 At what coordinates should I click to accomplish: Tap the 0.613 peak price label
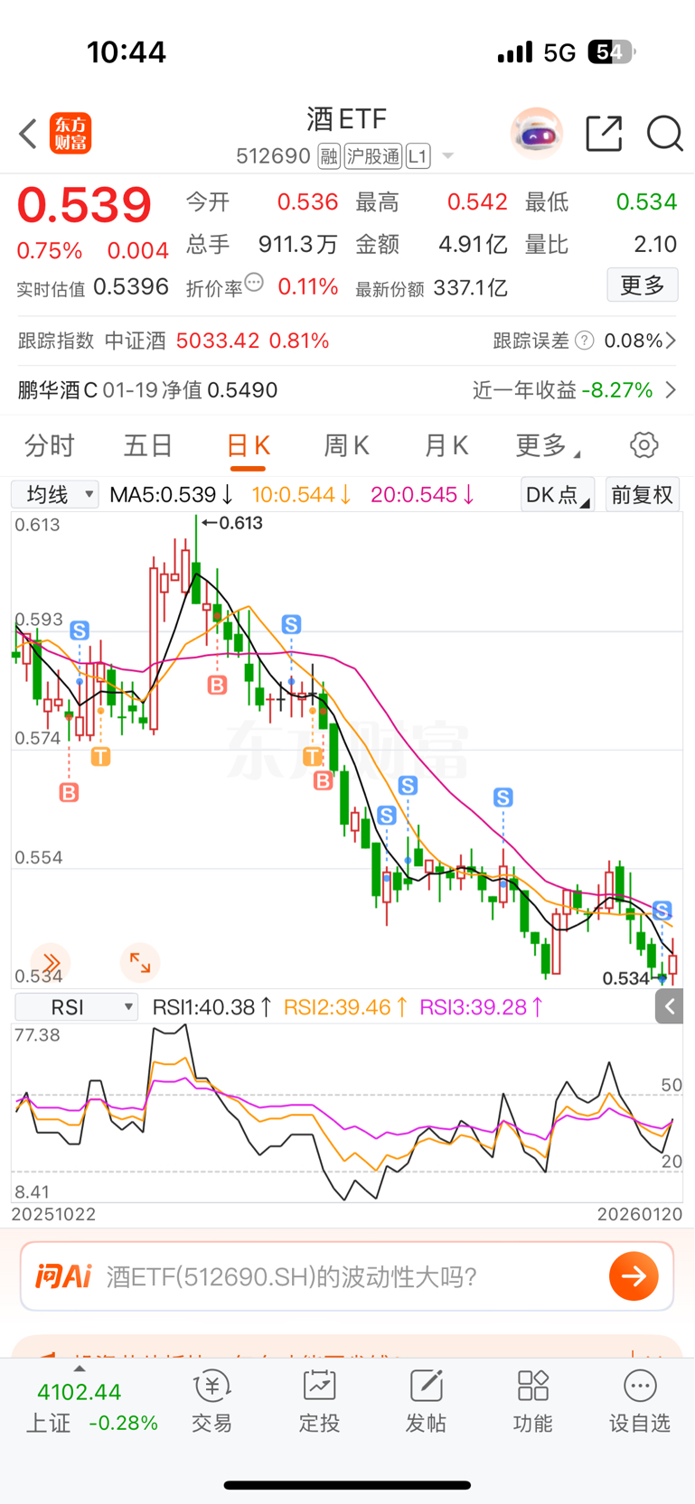pos(232,523)
